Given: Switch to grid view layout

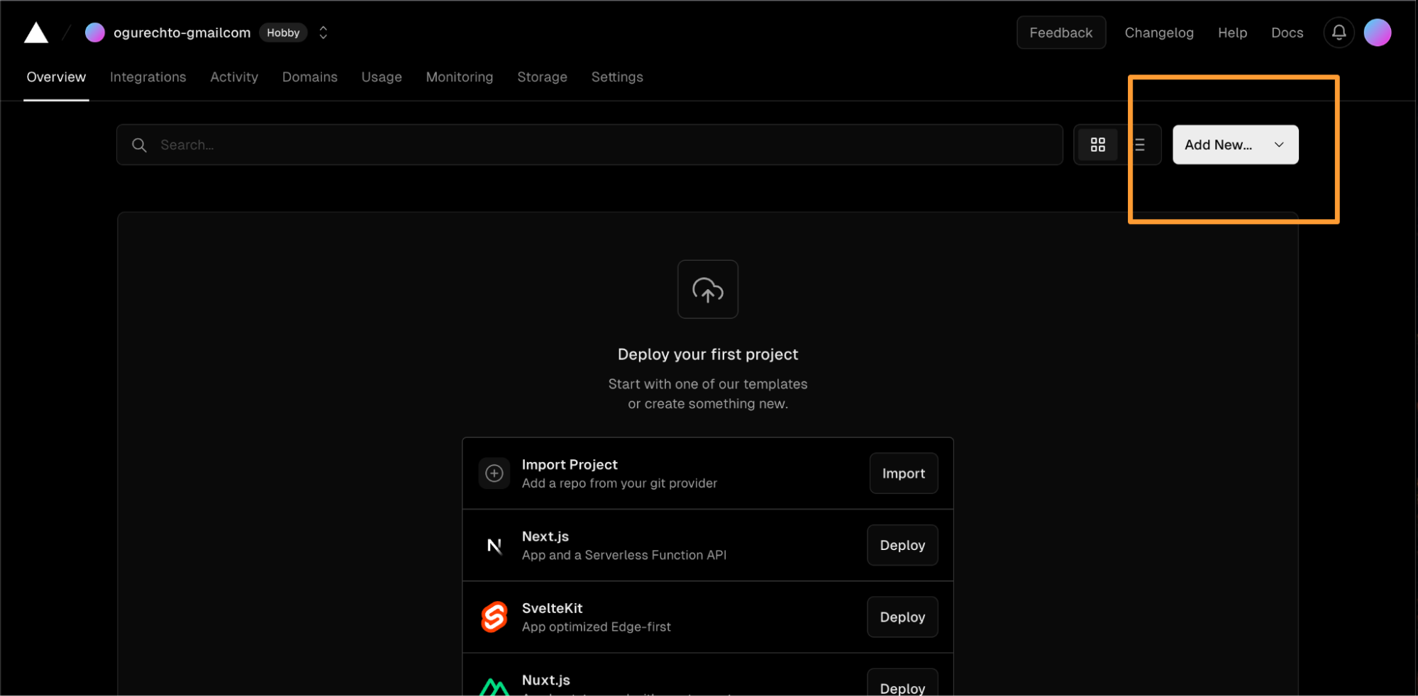Looking at the screenshot, I should pos(1097,145).
